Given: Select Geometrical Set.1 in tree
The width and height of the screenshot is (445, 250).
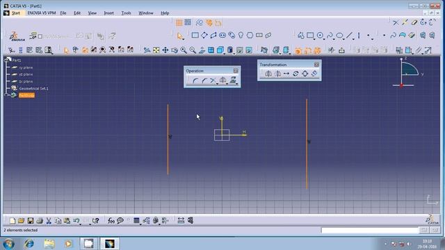Looking at the screenshot, I should click(33, 88).
